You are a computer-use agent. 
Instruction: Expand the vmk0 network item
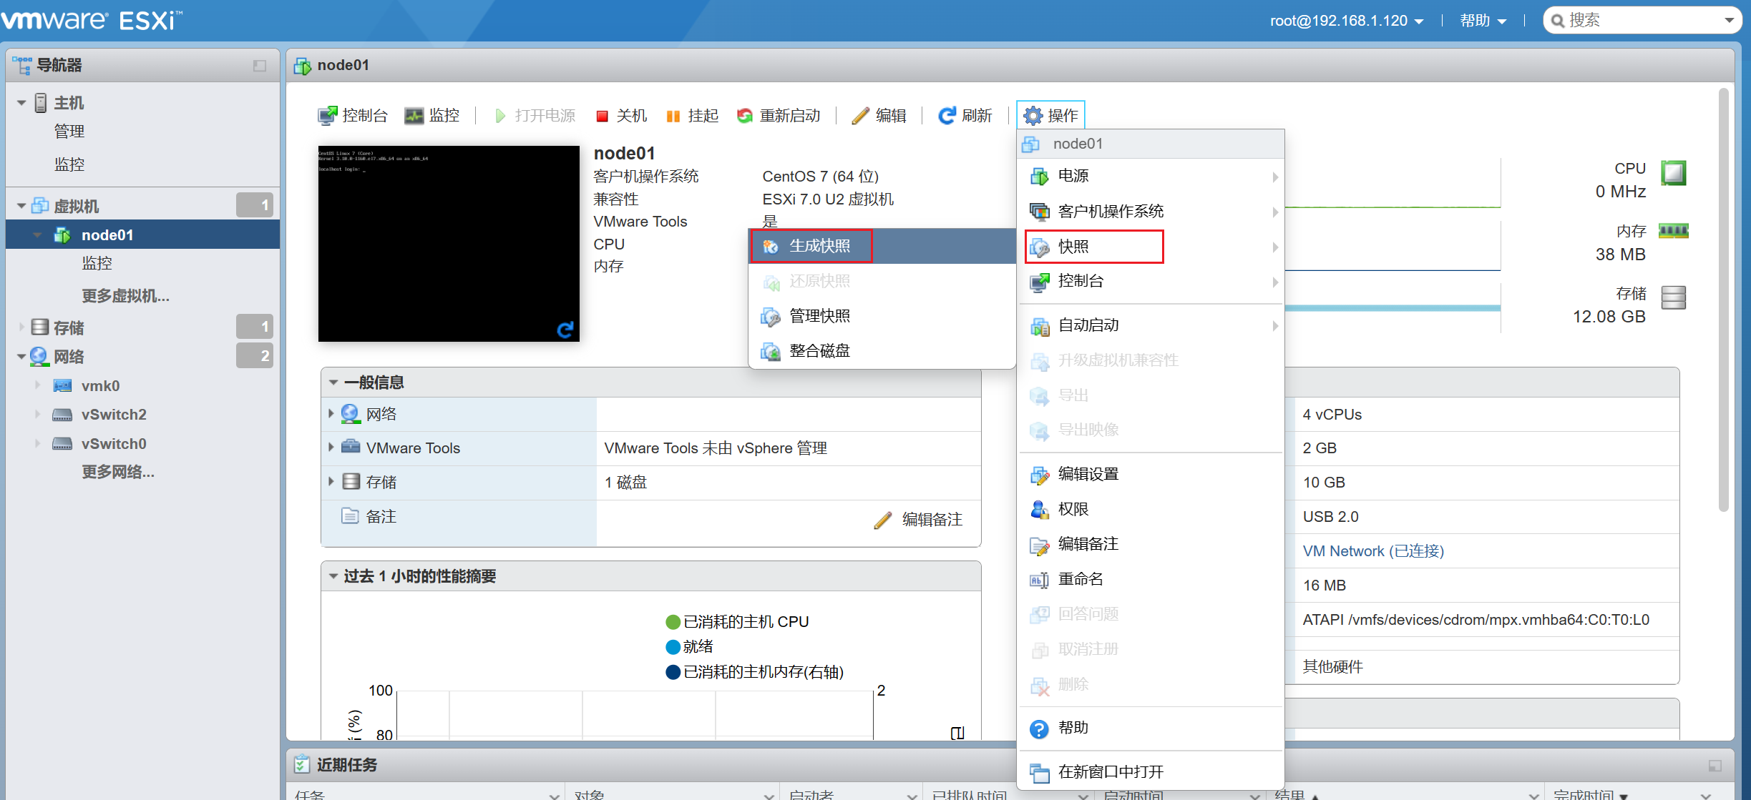37,385
